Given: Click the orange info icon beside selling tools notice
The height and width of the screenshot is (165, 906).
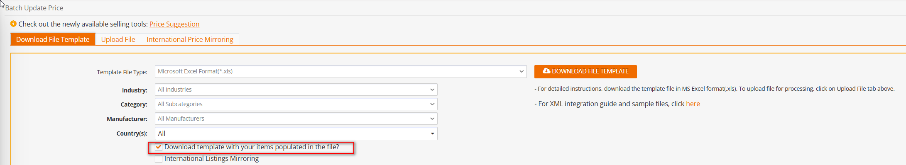Looking at the screenshot, I should tap(13, 24).
